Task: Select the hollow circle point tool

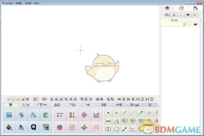Action: 116,113
